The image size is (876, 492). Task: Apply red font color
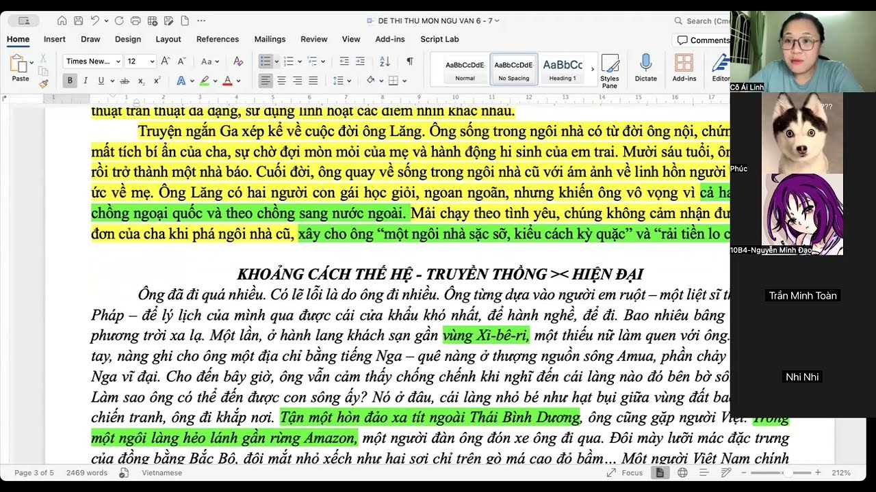tap(227, 81)
